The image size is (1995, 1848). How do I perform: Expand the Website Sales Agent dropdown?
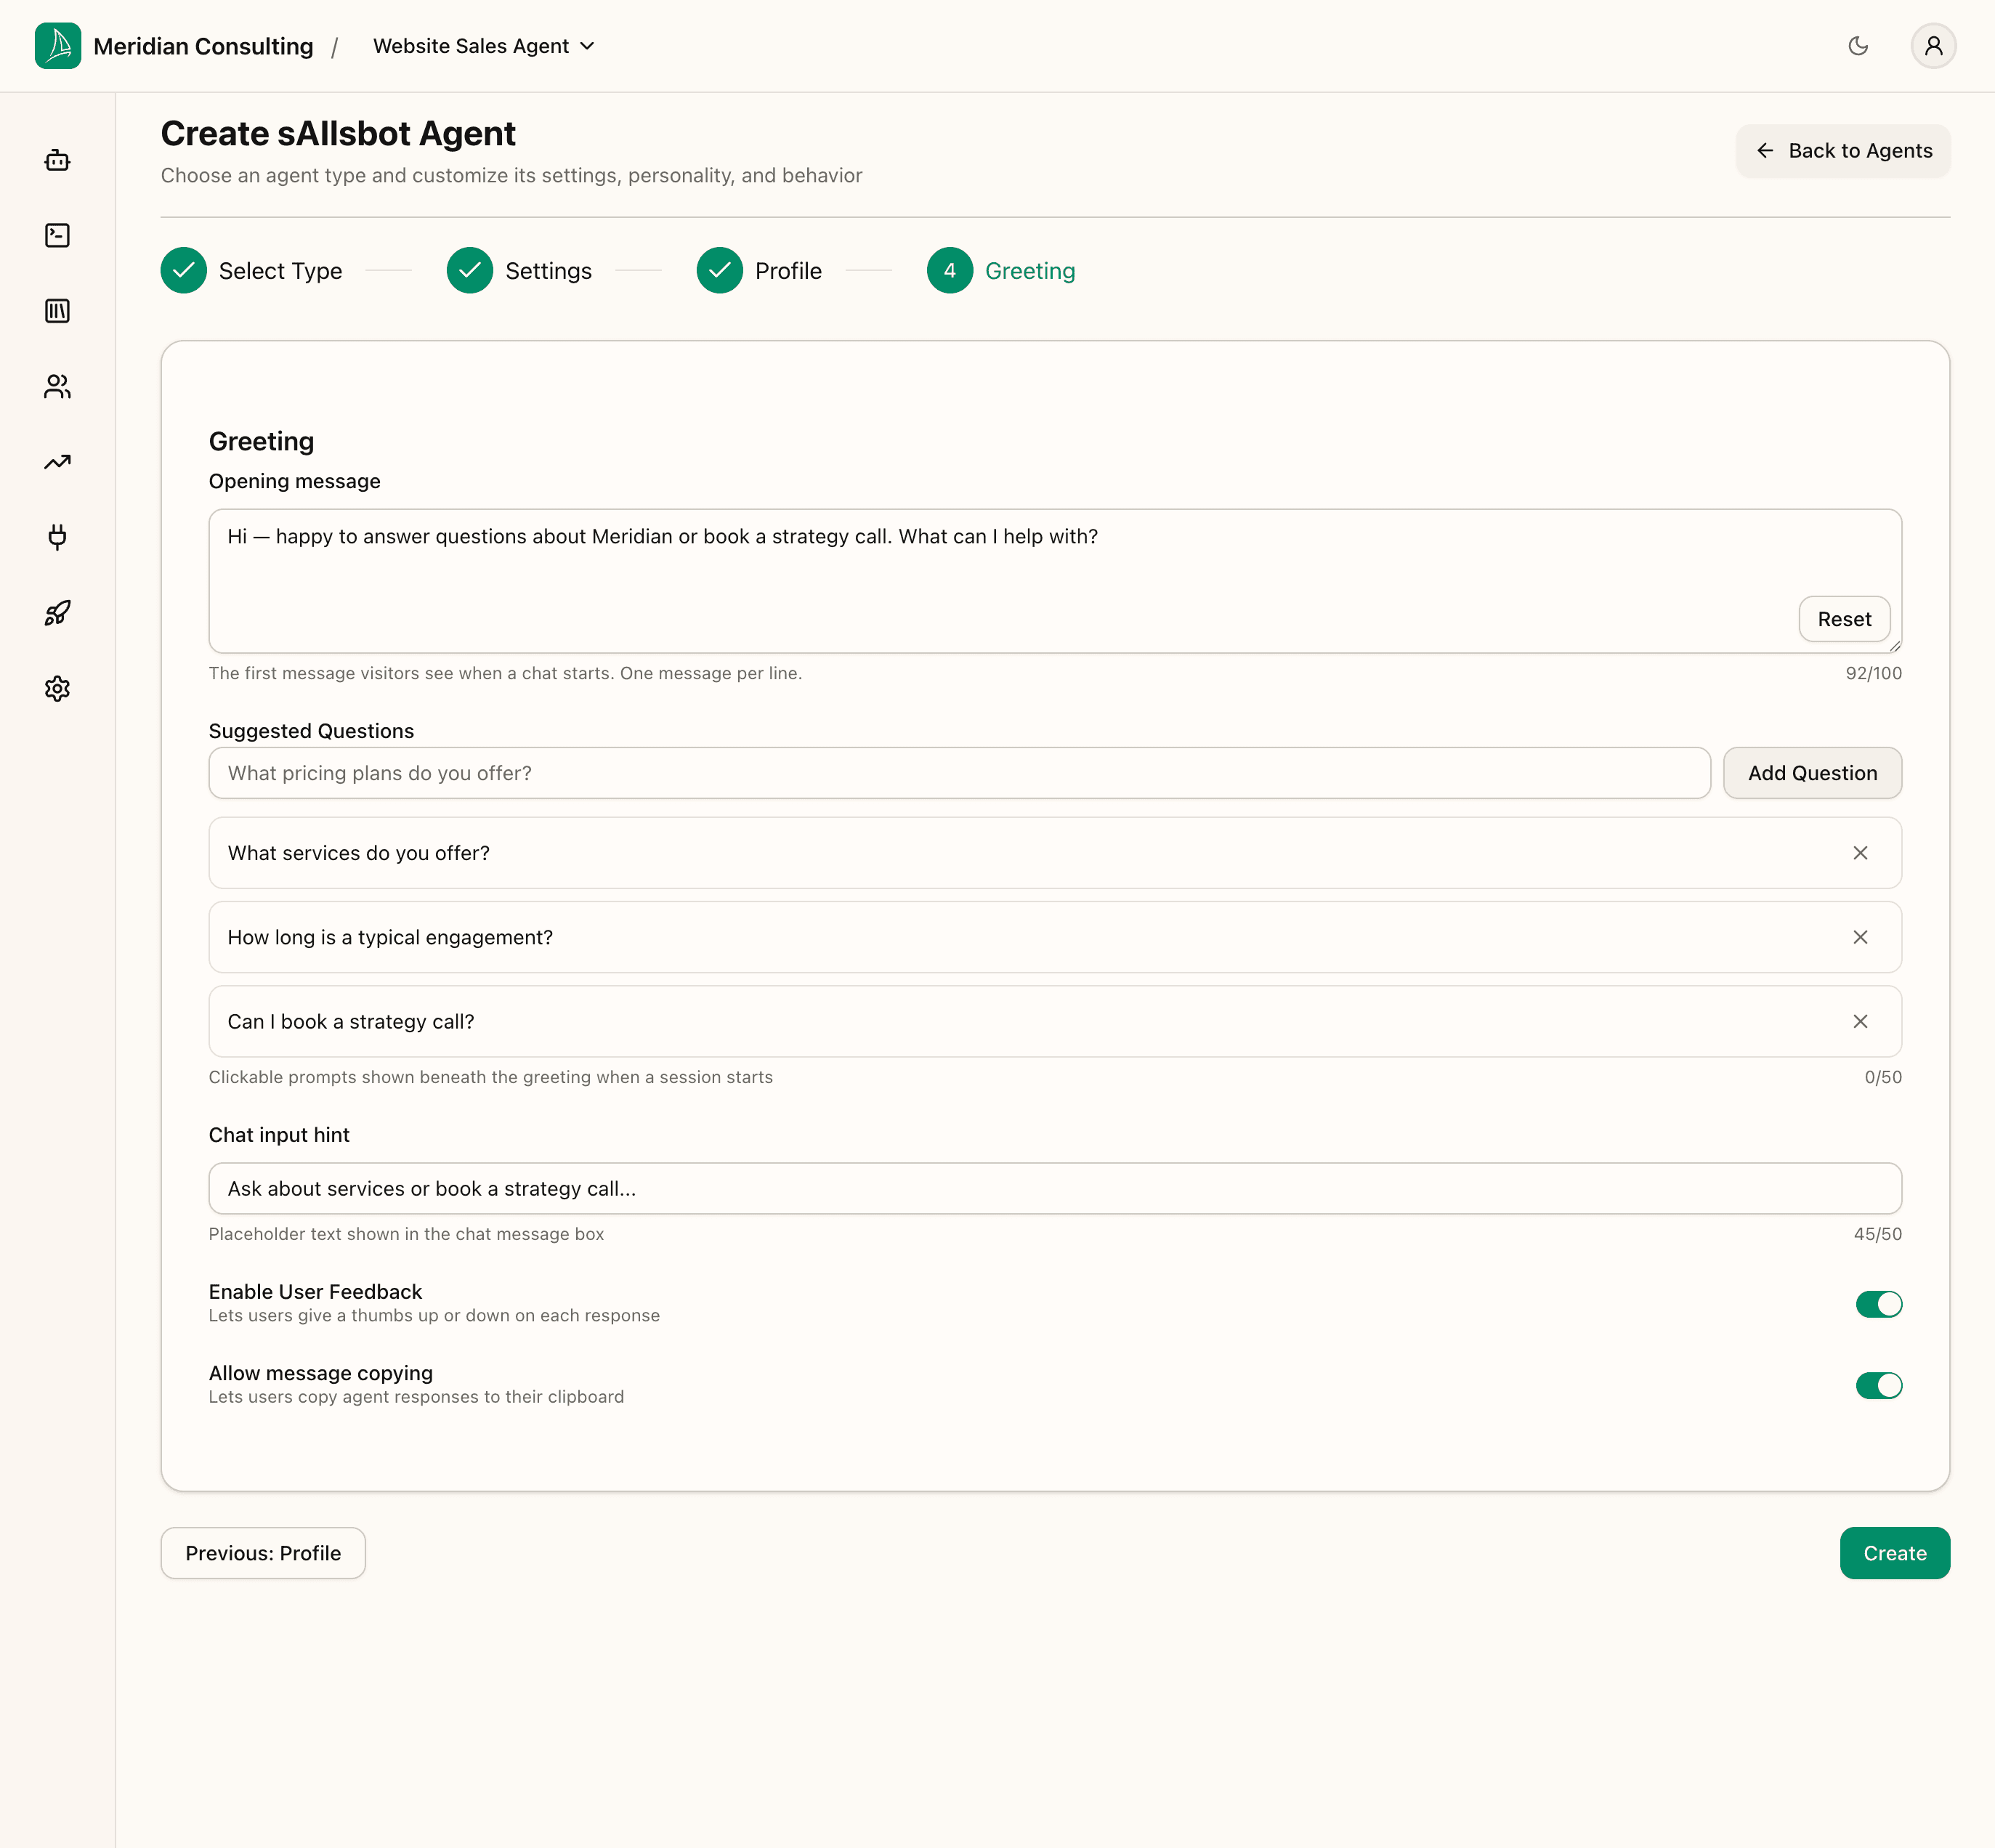tap(484, 46)
